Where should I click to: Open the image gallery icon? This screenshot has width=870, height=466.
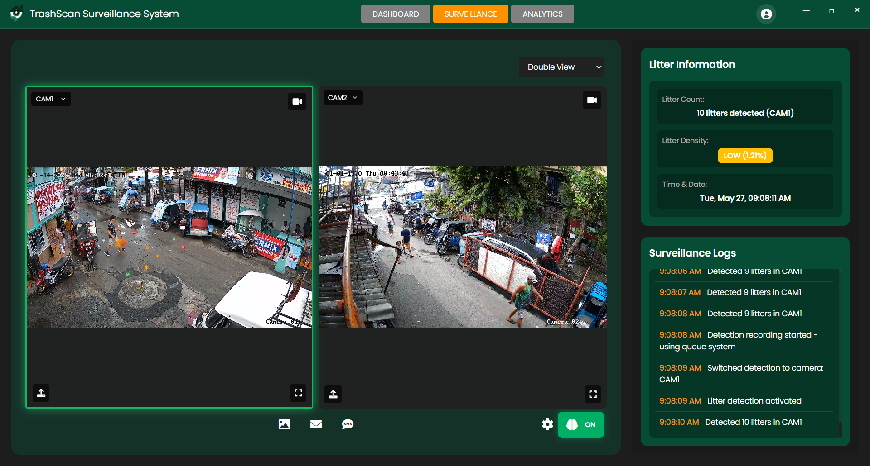tap(284, 424)
